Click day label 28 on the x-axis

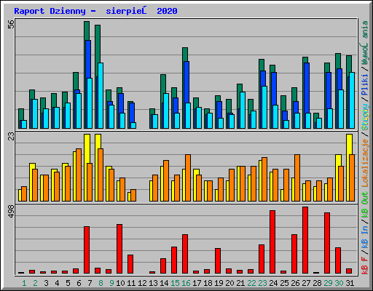317,283
